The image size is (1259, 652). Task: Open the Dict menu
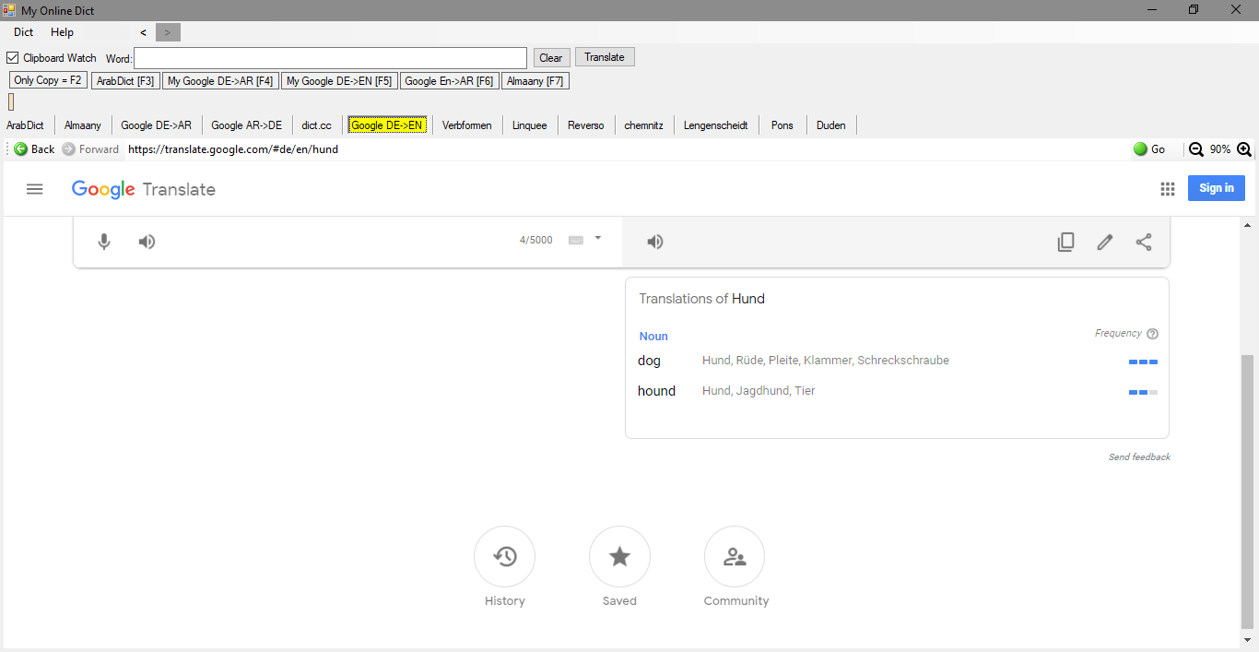click(23, 32)
